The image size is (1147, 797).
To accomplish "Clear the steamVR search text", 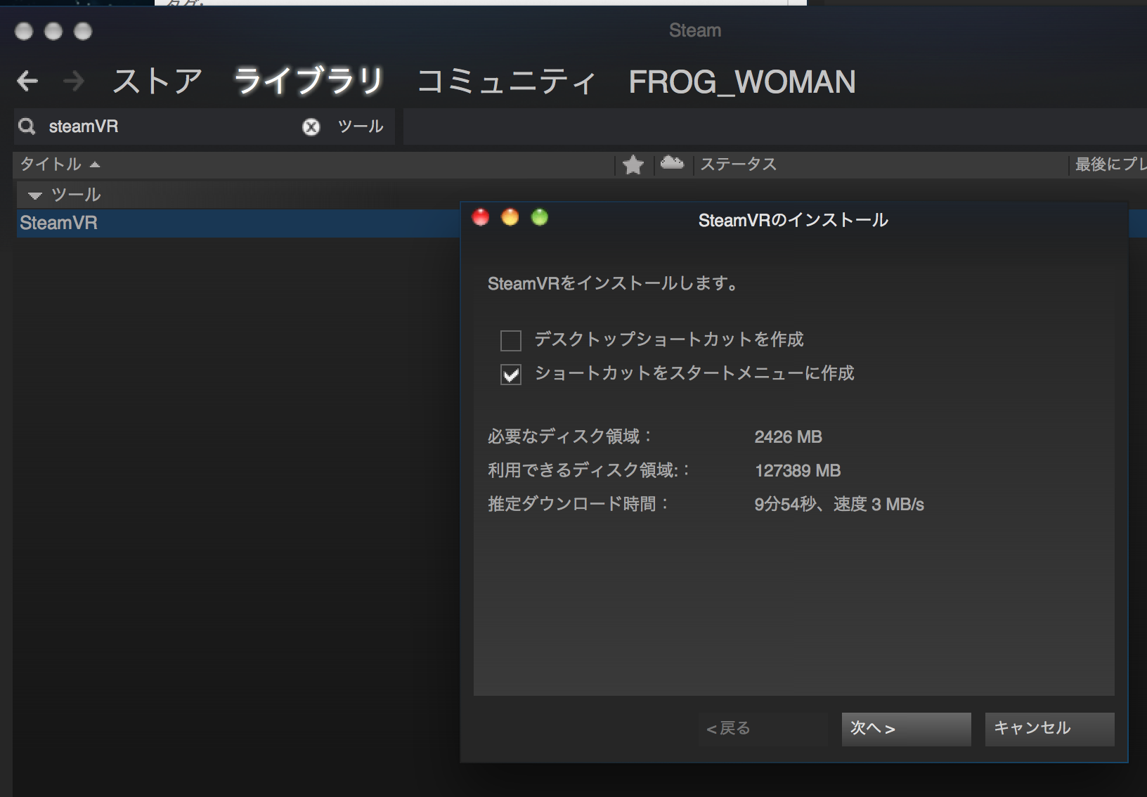I will 311,127.
